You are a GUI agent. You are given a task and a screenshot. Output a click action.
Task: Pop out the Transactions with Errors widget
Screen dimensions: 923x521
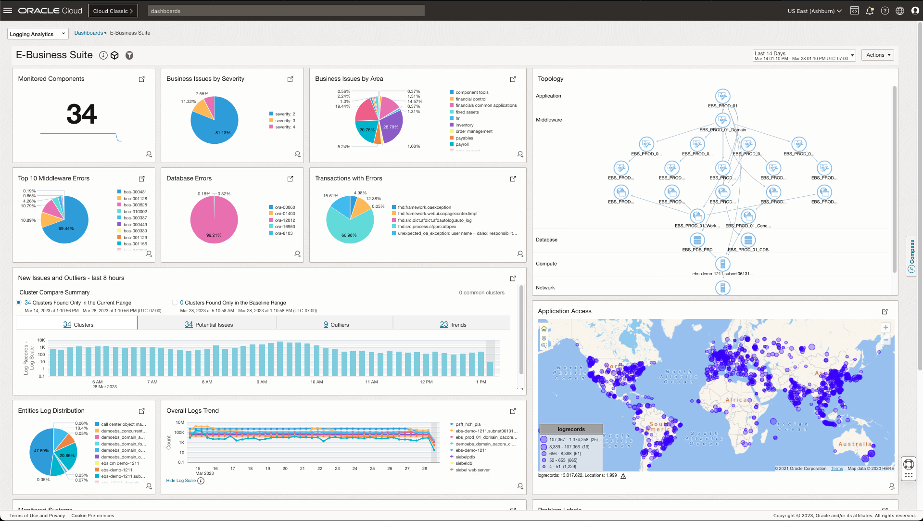(x=513, y=179)
